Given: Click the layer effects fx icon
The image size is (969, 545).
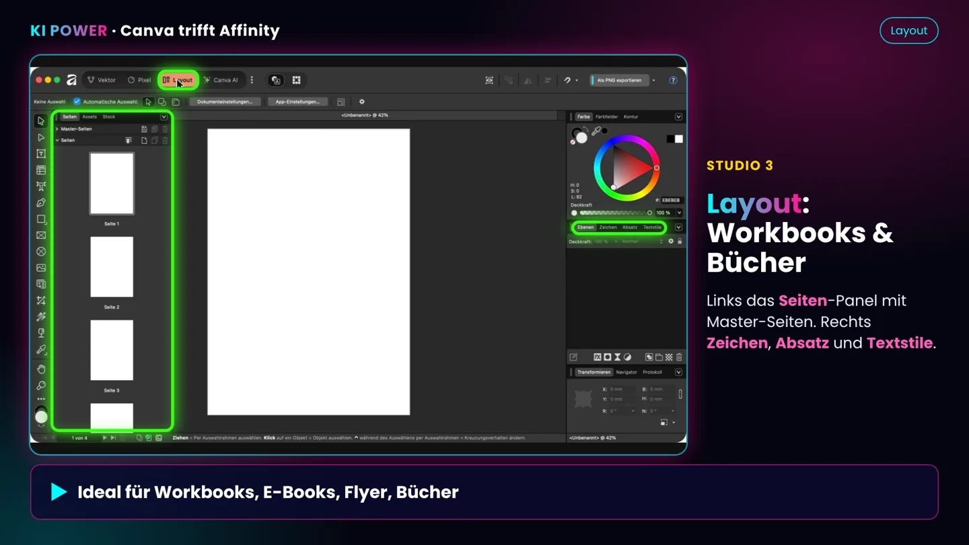Looking at the screenshot, I should point(597,357).
